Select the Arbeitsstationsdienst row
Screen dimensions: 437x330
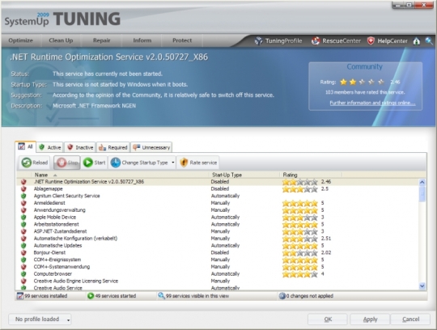coord(218,225)
